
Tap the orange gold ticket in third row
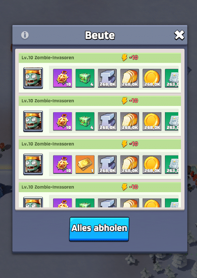point(85,164)
